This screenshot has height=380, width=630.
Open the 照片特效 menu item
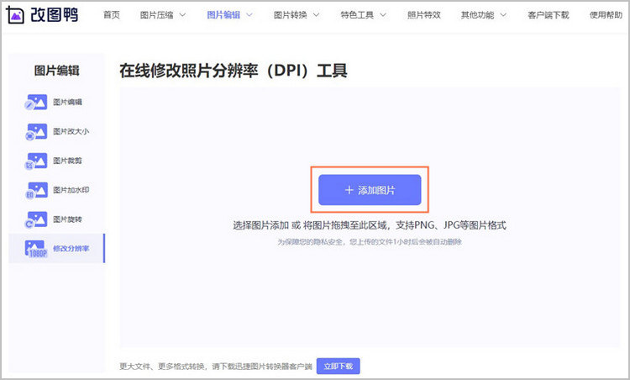423,15
